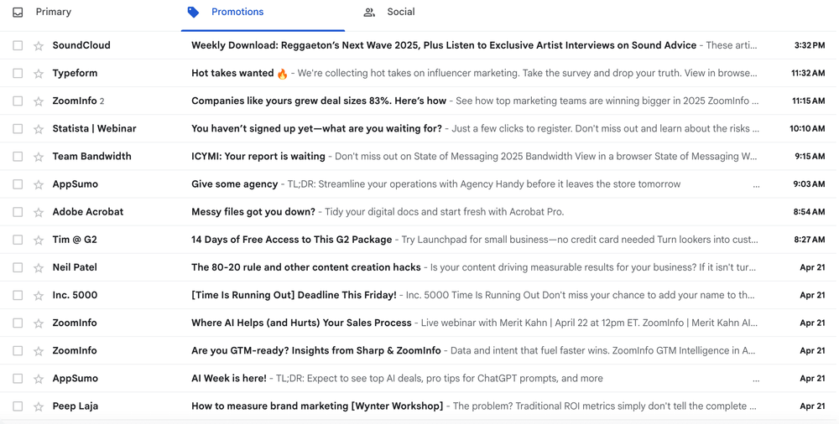839x424 pixels.
Task: Open Time Is Running Out Deadline email
Action: click(294, 296)
